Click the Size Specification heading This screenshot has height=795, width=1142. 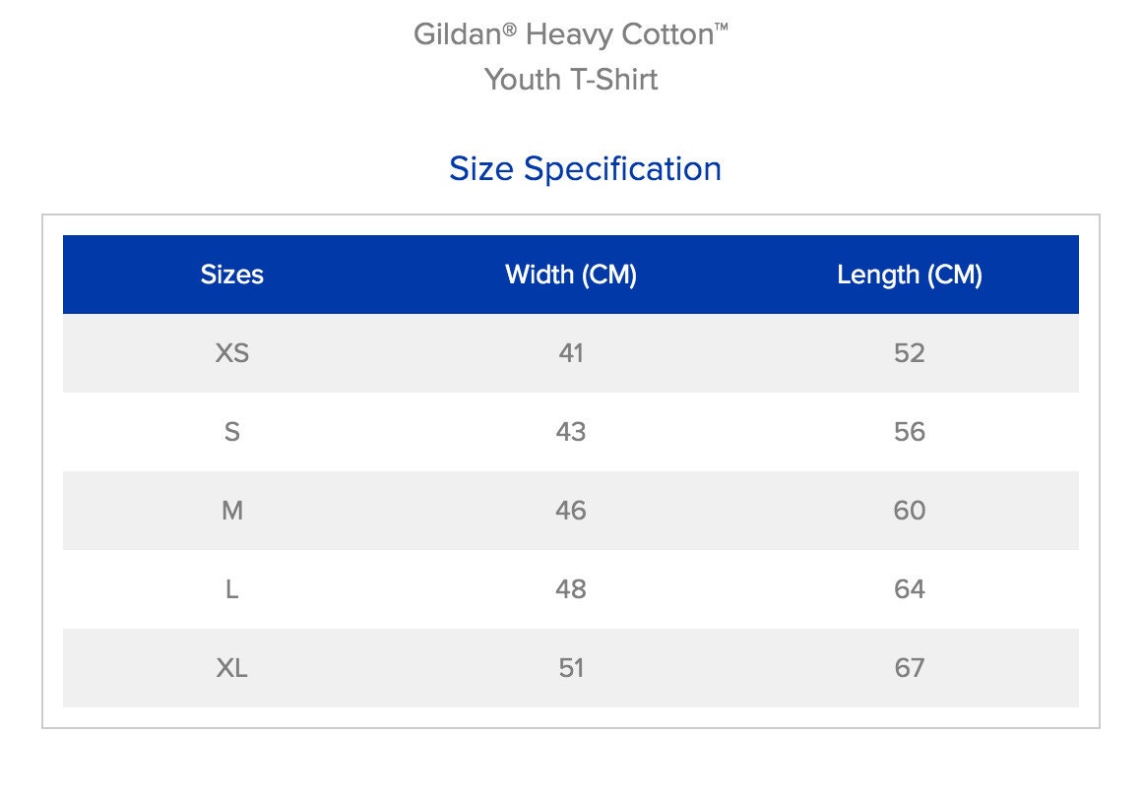[585, 169]
